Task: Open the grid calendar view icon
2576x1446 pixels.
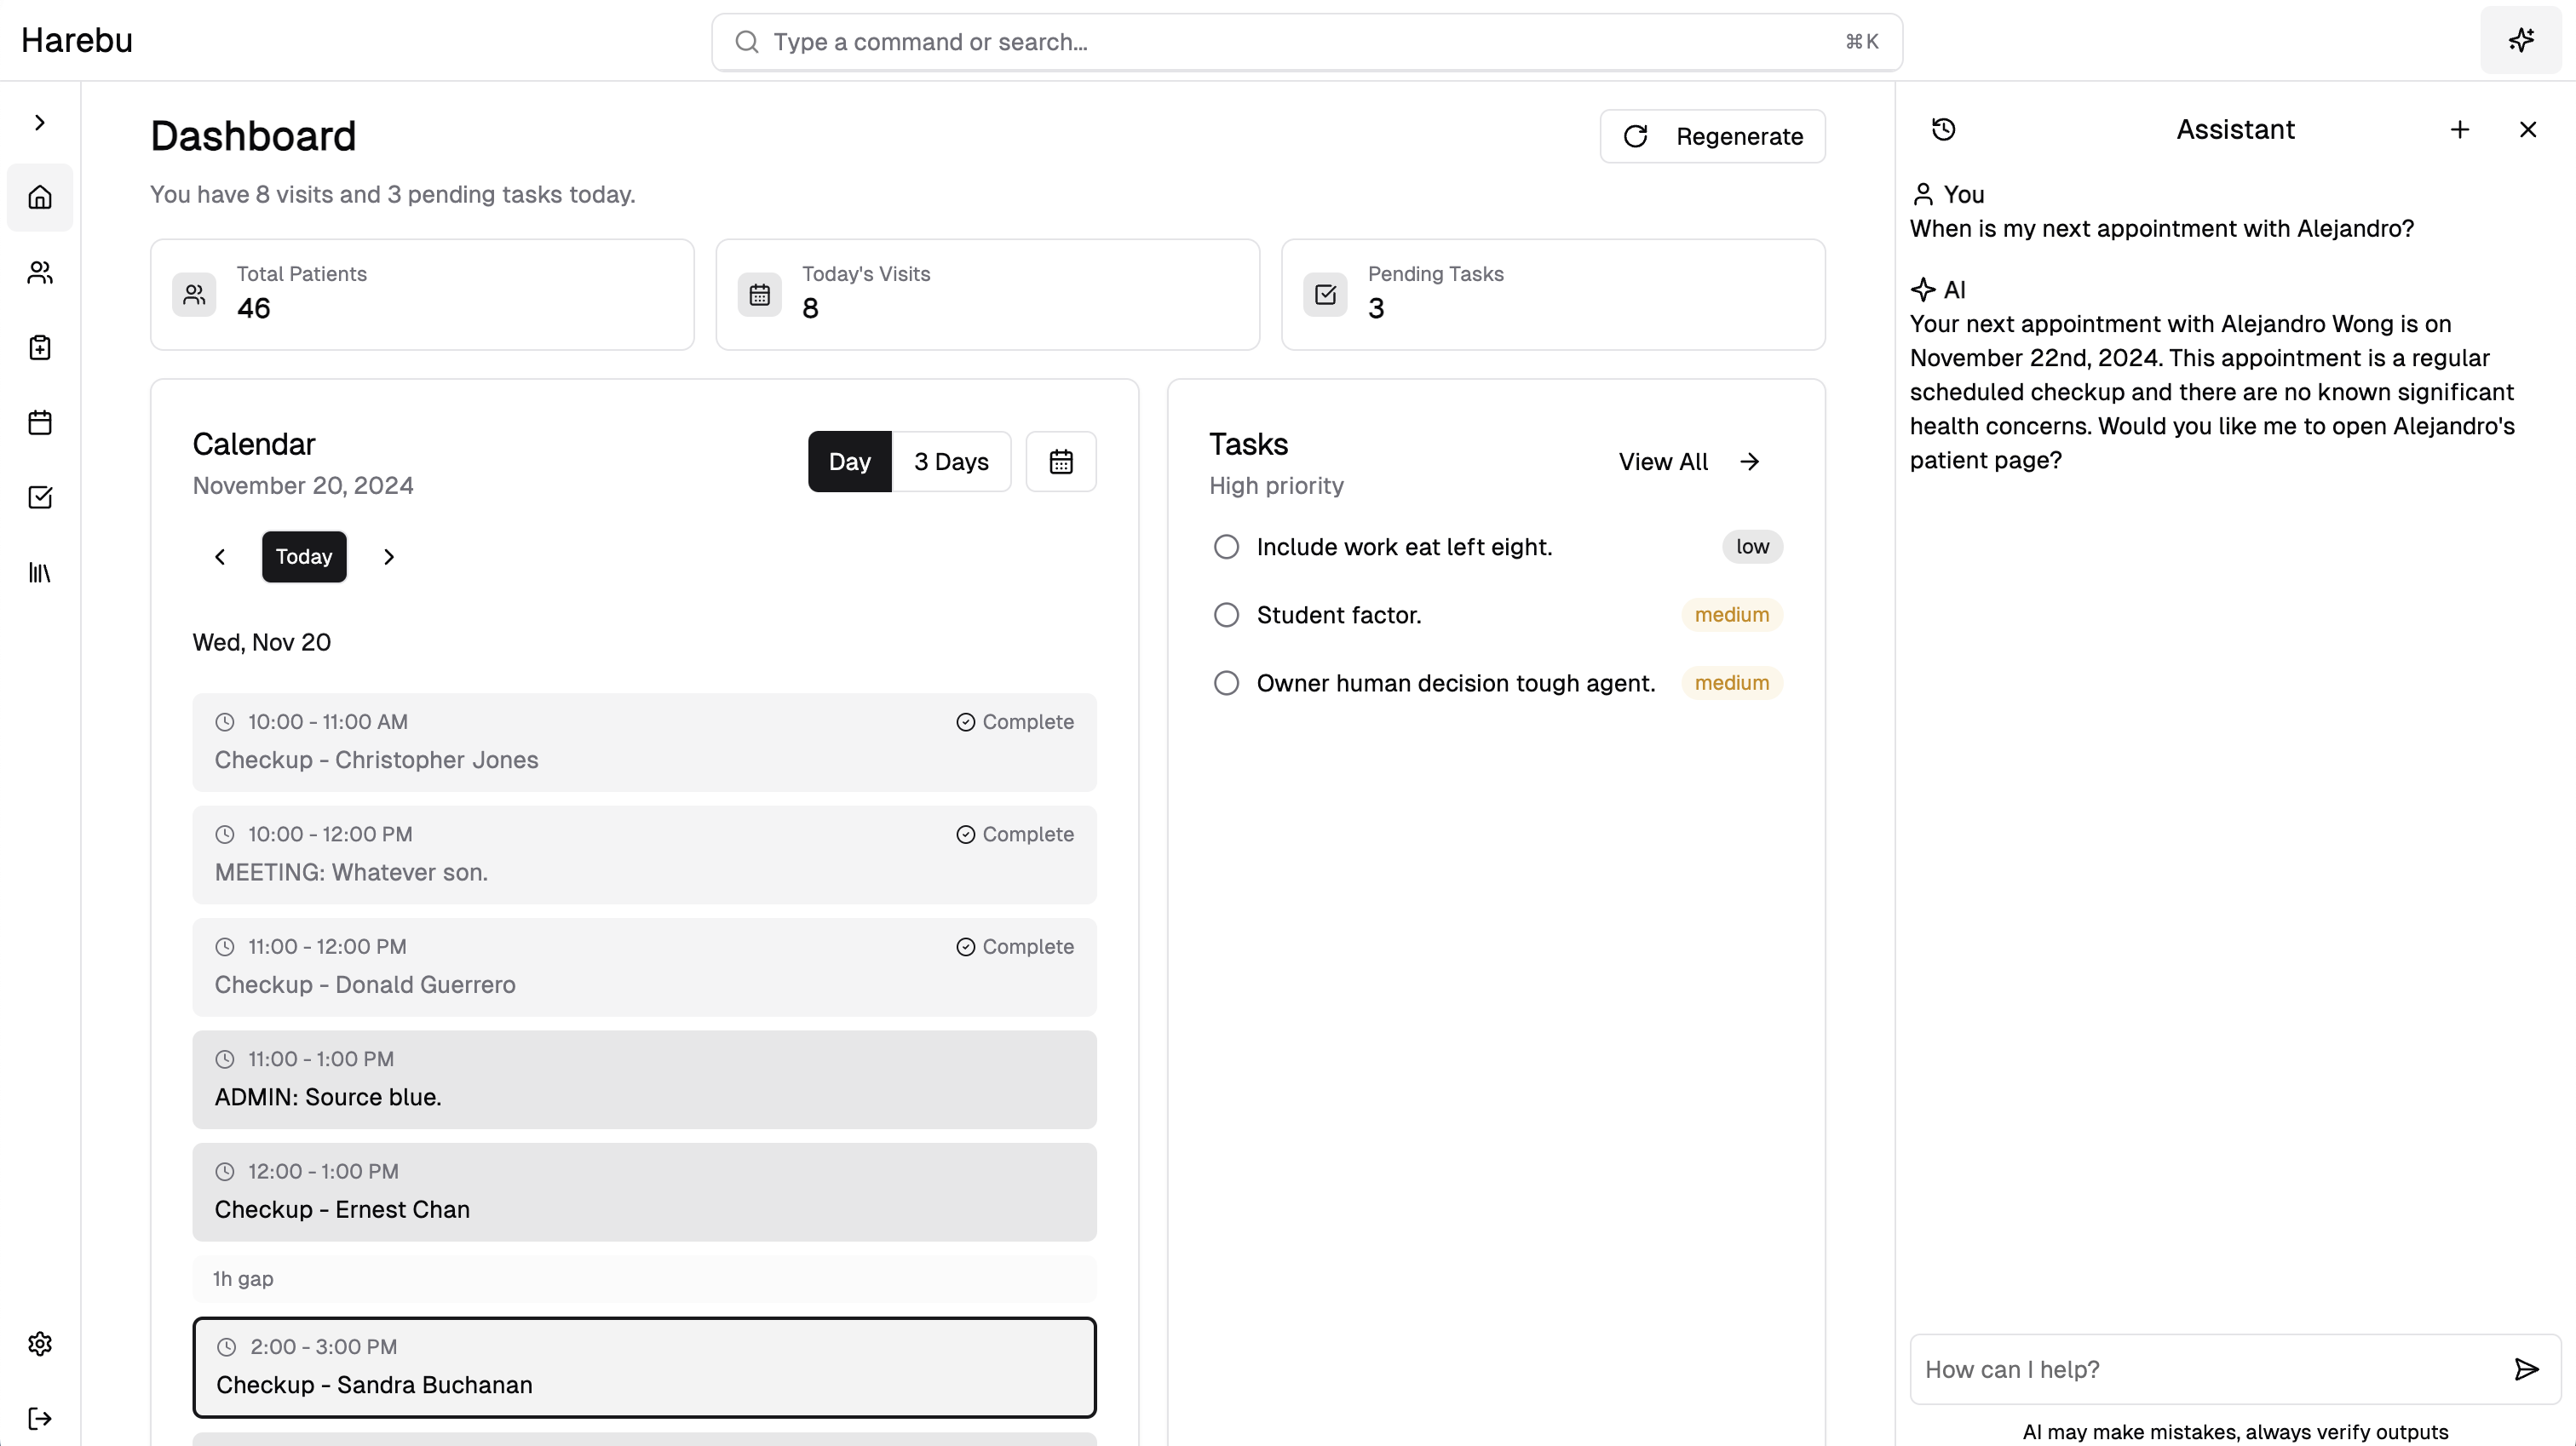Action: (1061, 462)
